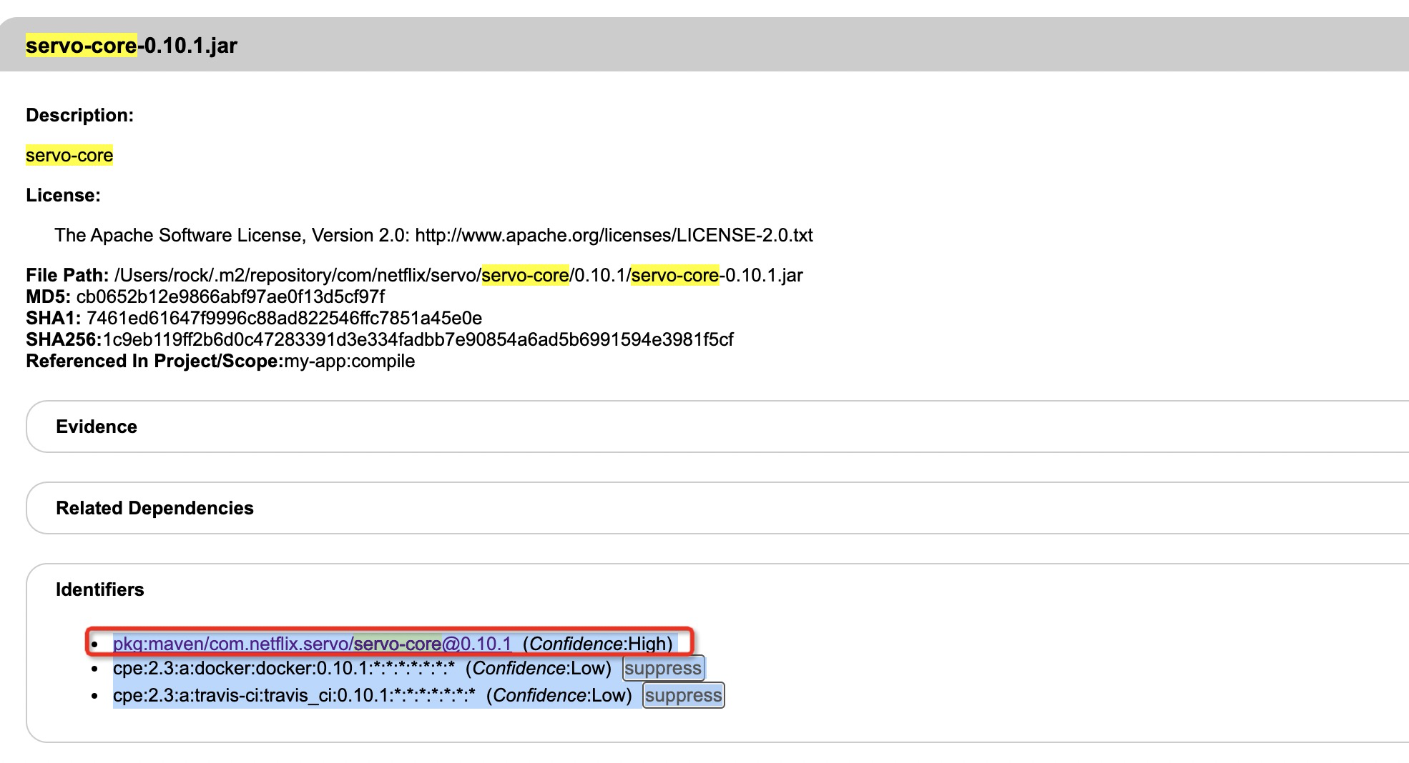This screenshot has width=1409, height=763.
Task: Click the cpe:2.3:a:docker:docker identifier text
Action: click(x=284, y=668)
